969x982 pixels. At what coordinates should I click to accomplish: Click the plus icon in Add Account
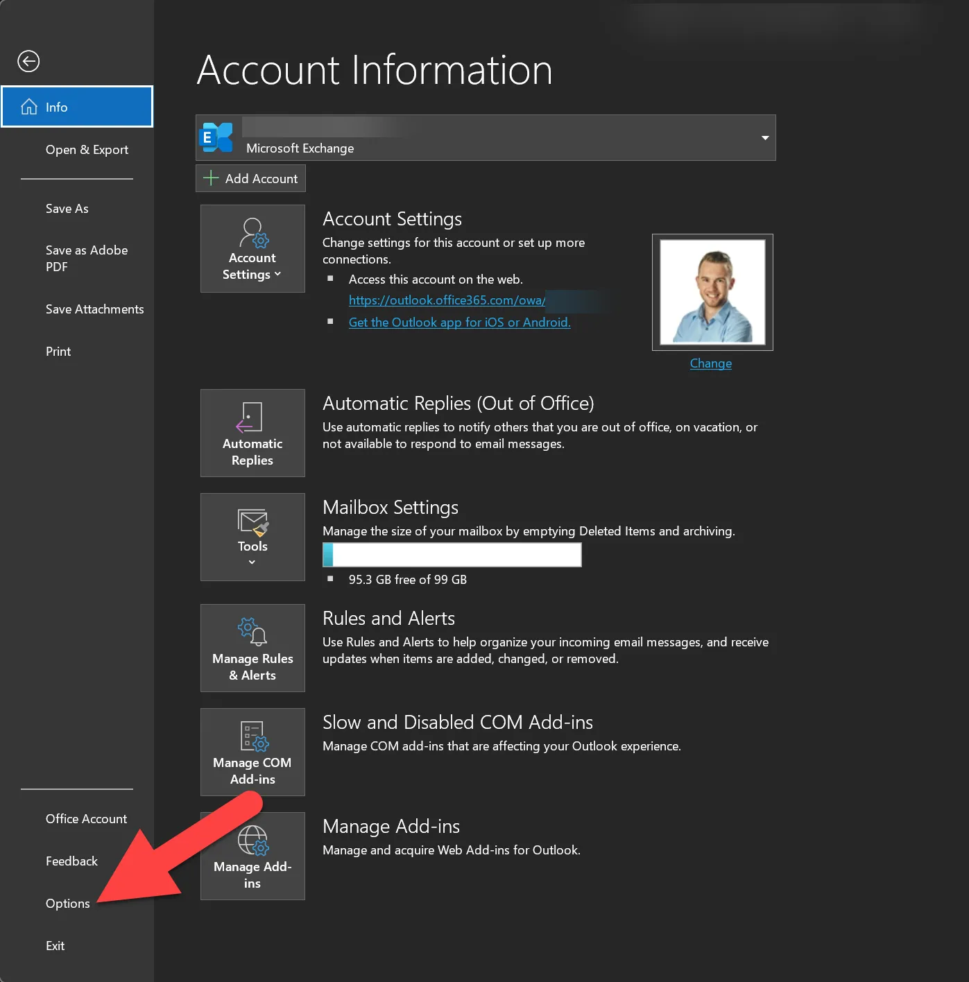pos(211,178)
